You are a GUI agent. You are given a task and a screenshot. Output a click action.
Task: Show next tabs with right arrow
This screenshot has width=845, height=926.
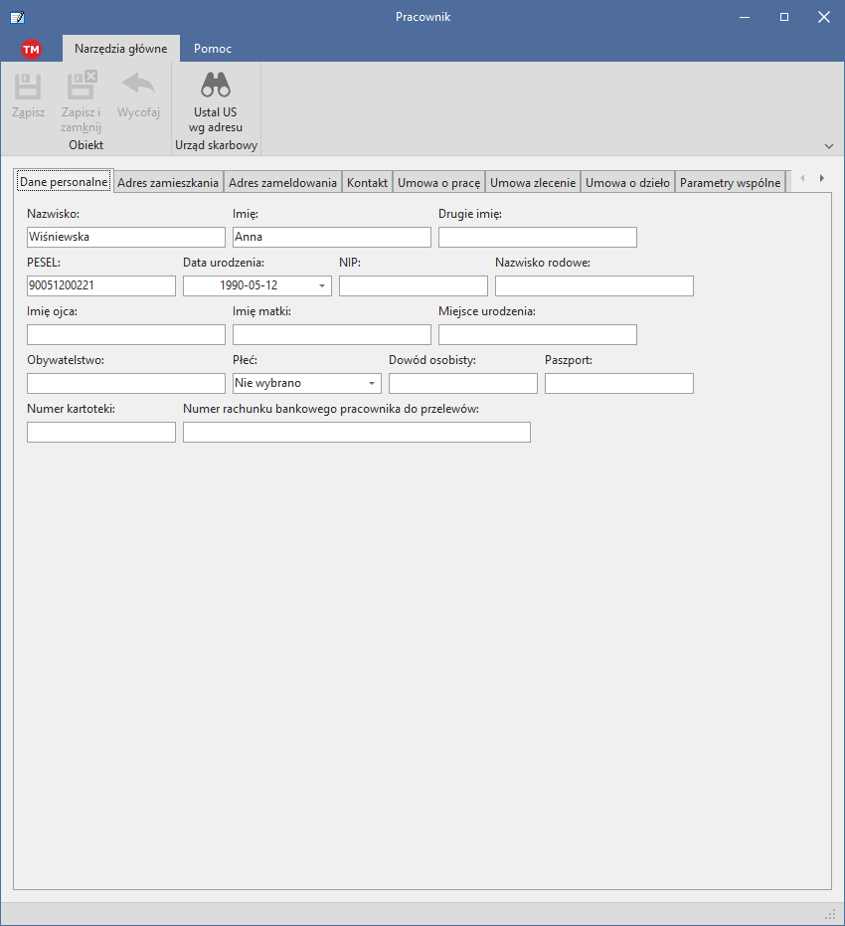tap(821, 178)
